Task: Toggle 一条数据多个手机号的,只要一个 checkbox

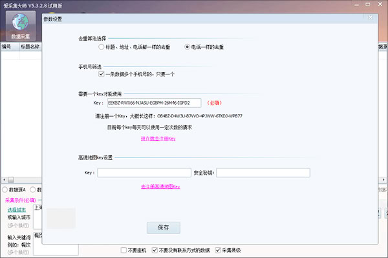Action: pyautogui.click(x=102, y=74)
